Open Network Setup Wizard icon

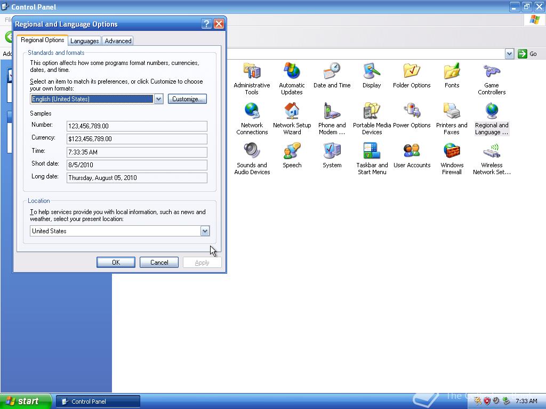292,111
